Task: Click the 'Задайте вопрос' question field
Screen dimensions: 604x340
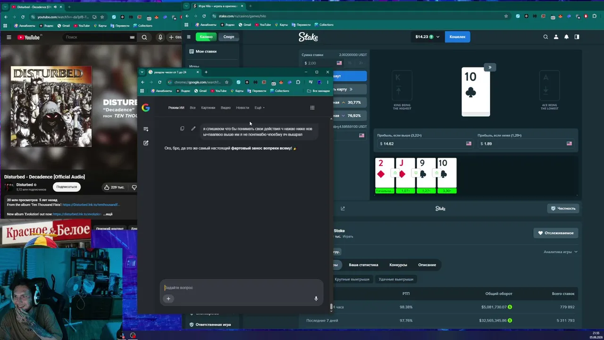Action: (x=241, y=288)
